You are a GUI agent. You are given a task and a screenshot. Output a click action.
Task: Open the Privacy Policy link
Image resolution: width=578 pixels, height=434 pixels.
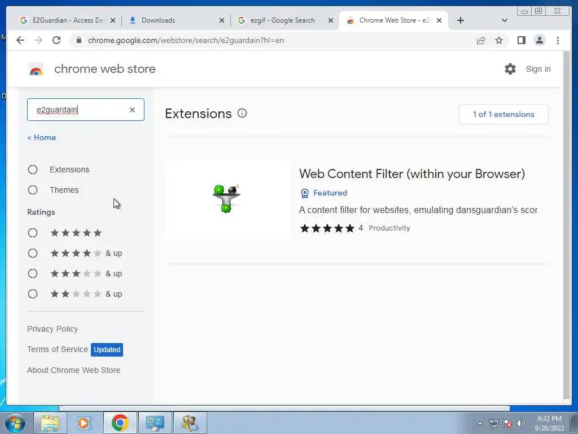click(52, 329)
